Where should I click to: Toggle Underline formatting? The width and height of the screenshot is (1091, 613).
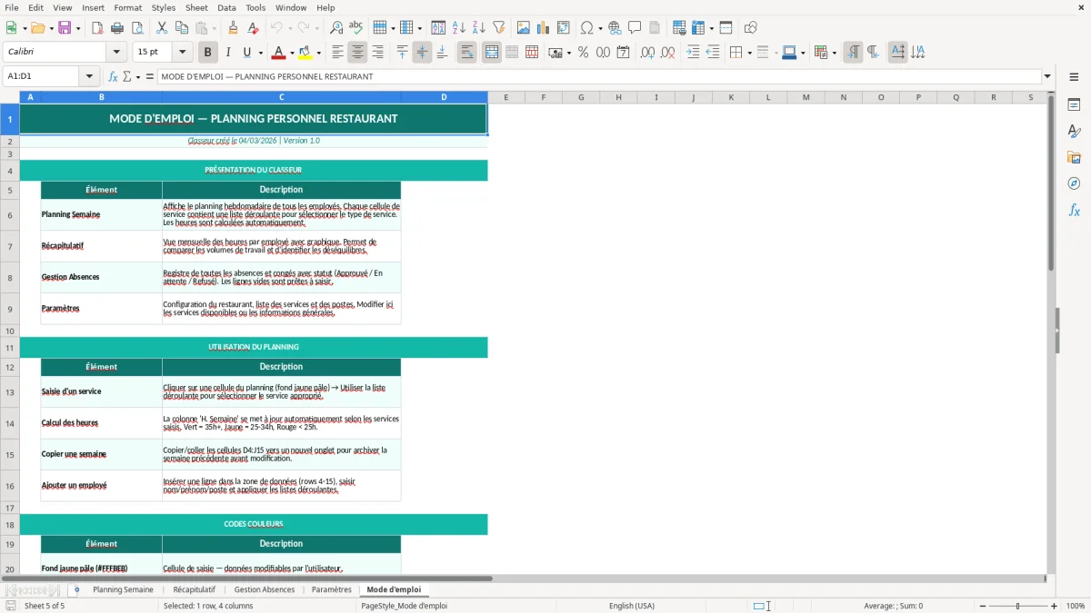click(x=247, y=53)
